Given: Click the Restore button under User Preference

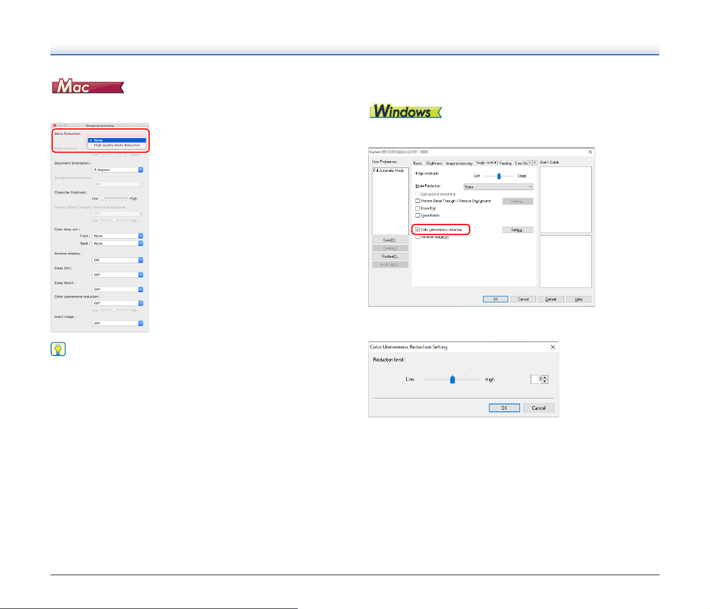Looking at the screenshot, I should click(390, 256).
